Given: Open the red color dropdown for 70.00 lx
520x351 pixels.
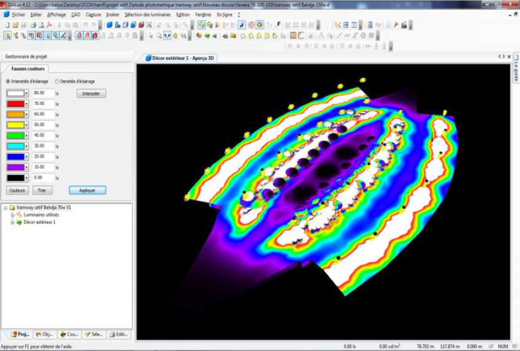Looking at the screenshot, I should tap(26, 104).
